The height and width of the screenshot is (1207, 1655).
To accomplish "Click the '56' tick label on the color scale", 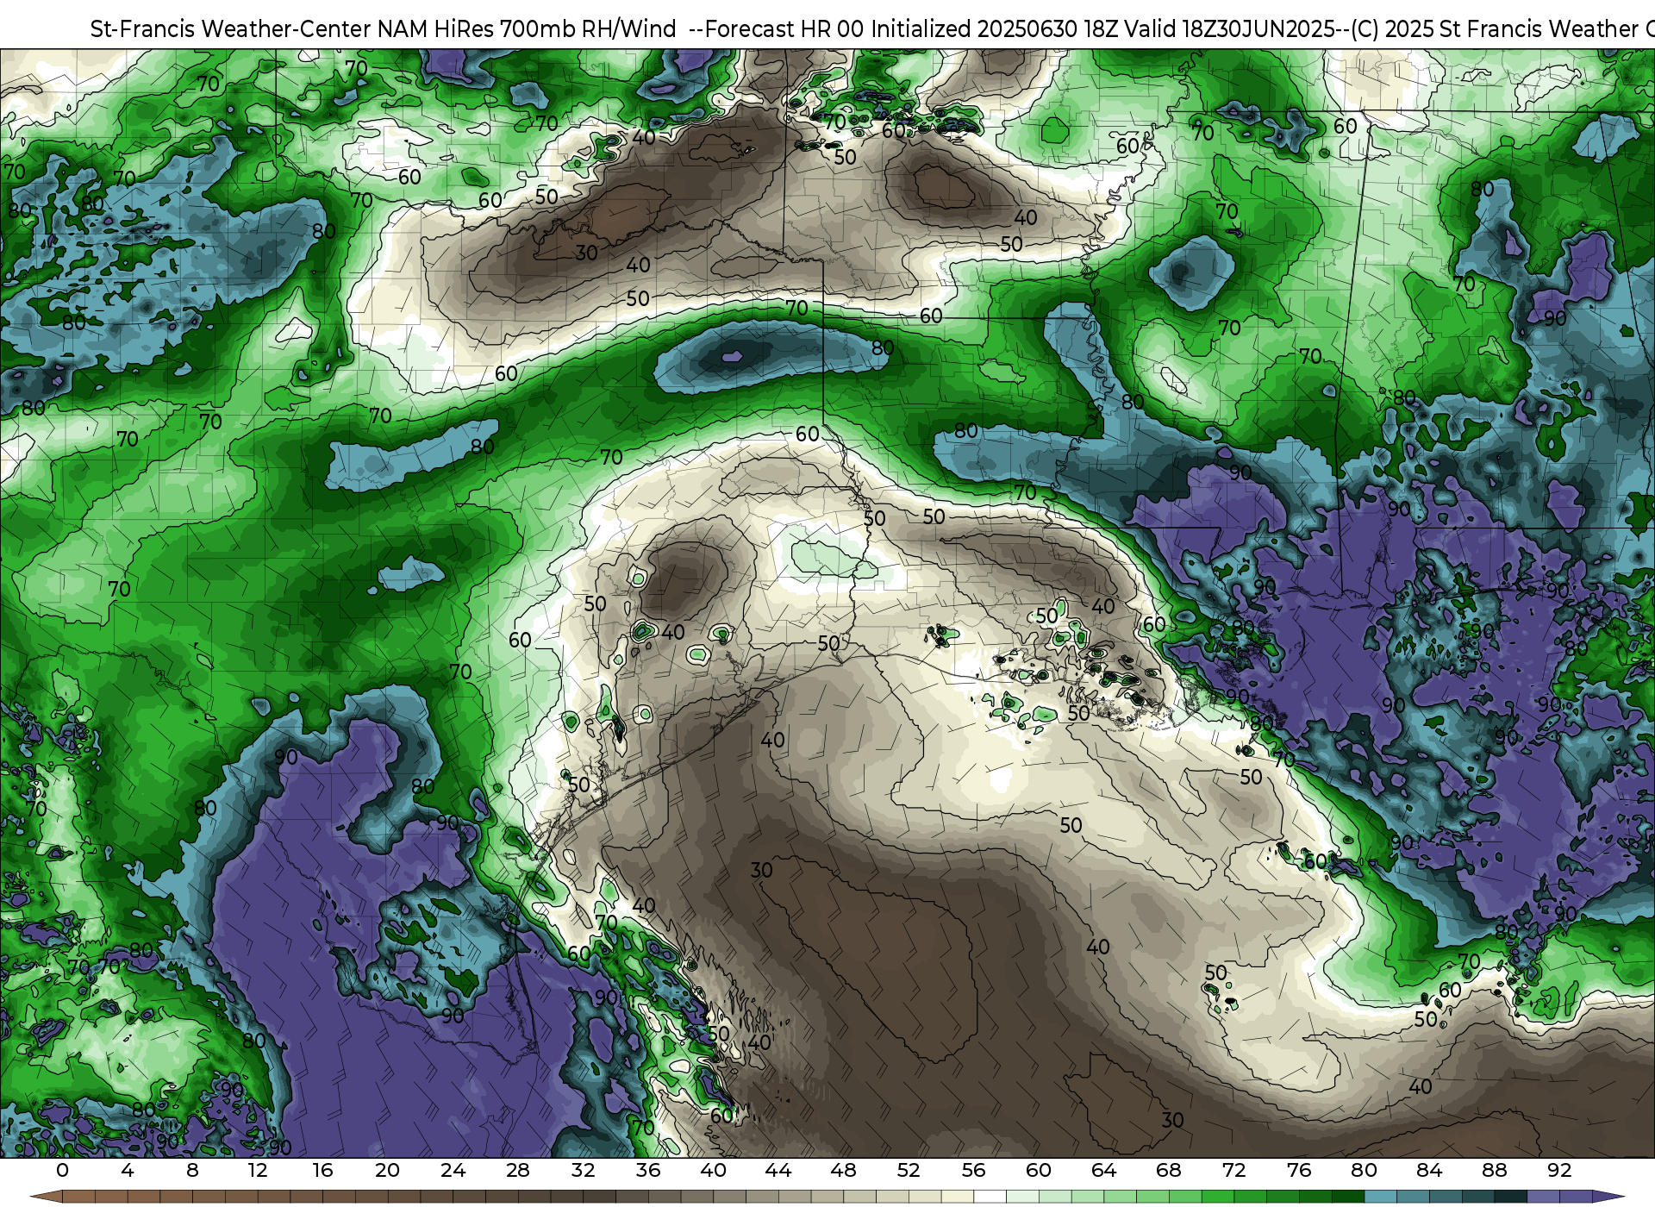I will [973, 1170].
